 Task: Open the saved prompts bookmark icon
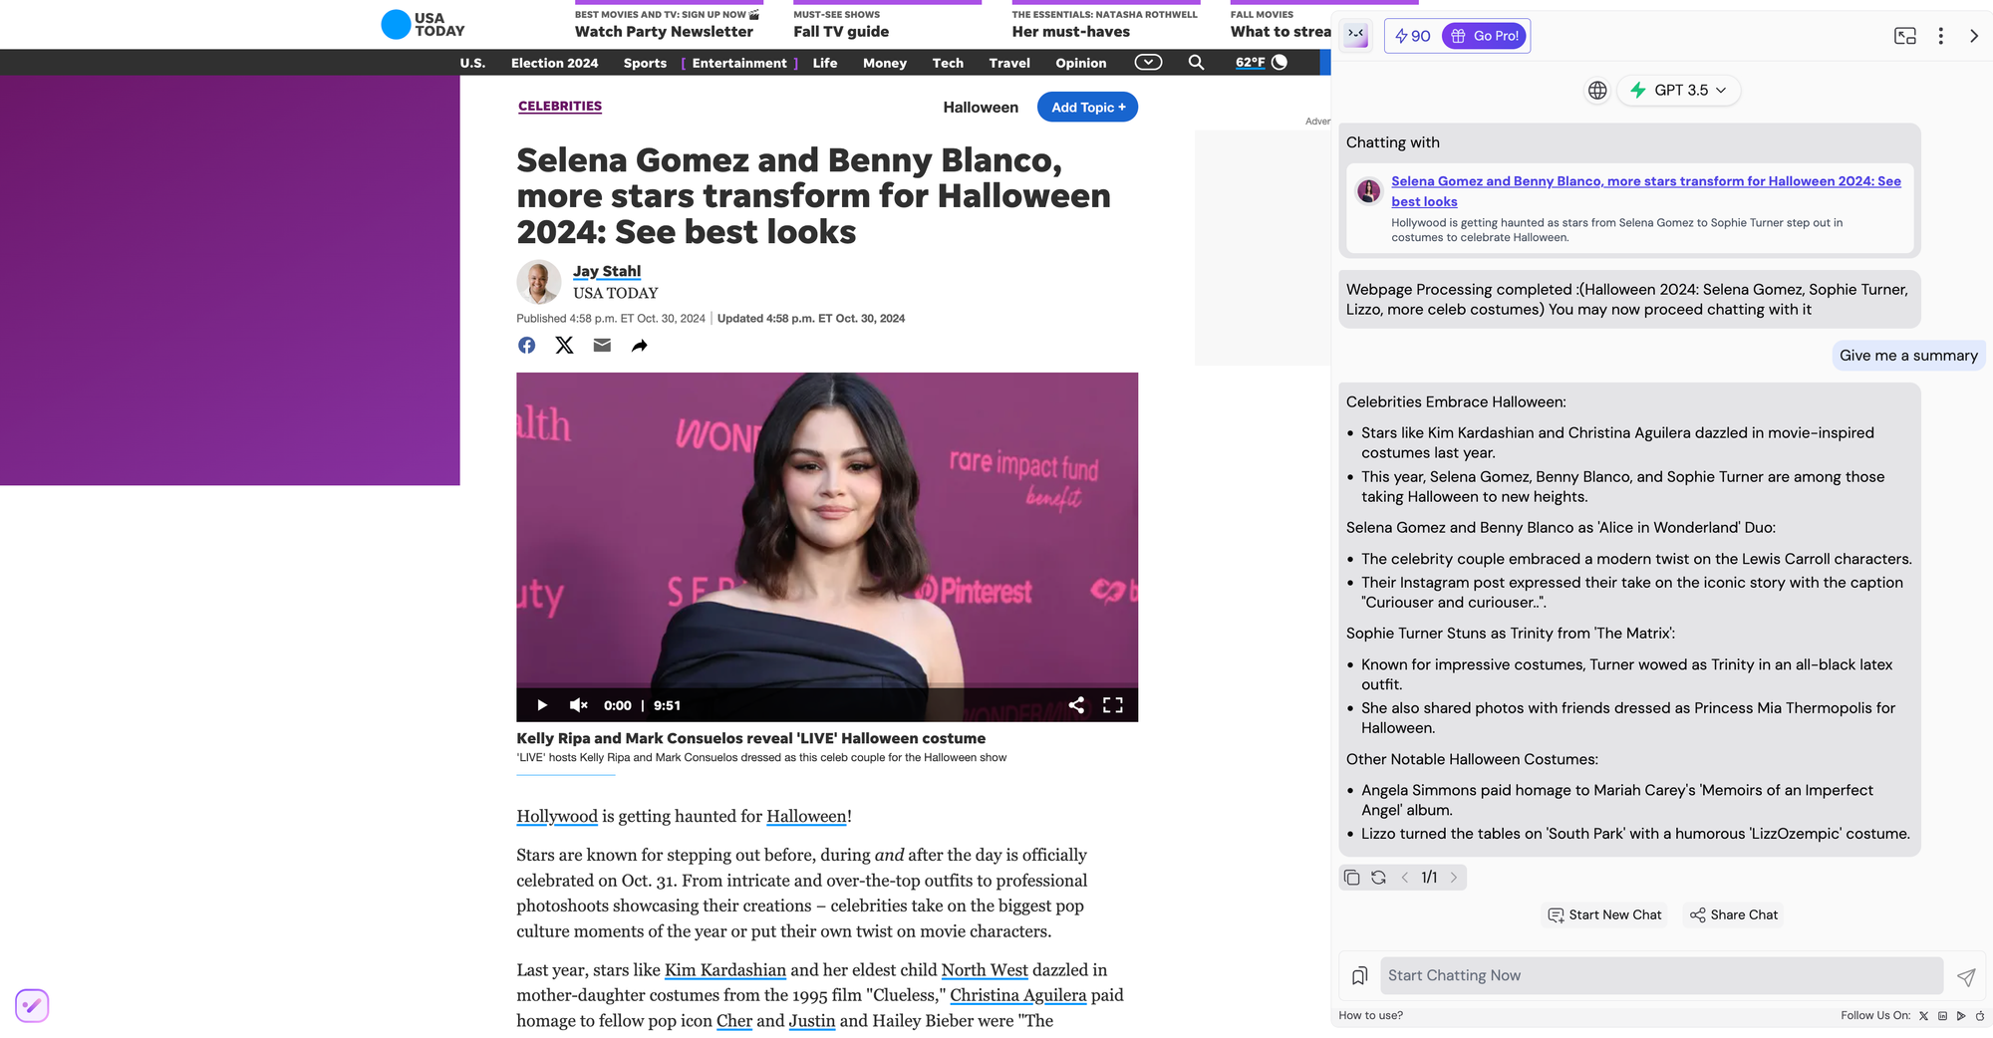[1359, 976]
